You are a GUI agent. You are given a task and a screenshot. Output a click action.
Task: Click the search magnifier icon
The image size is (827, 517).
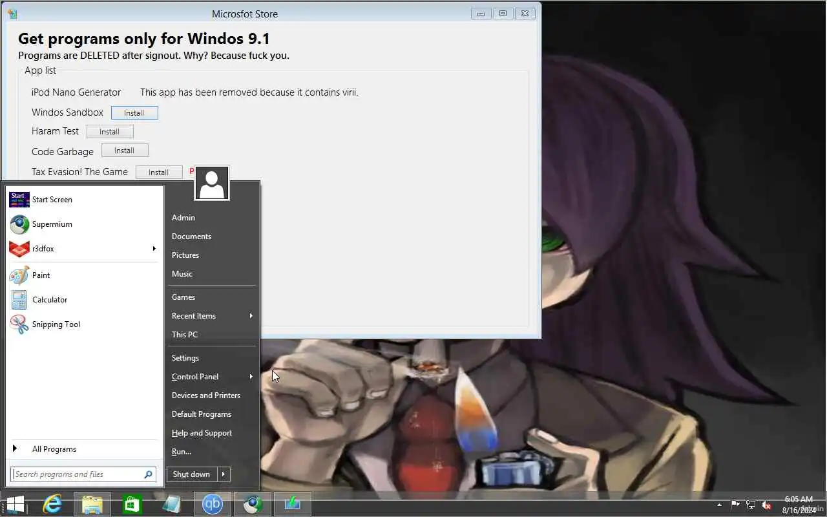[x=148, y=474]
